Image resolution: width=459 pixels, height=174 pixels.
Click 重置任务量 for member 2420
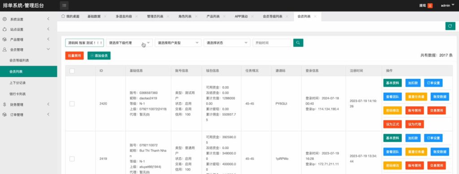pos(416,97)
